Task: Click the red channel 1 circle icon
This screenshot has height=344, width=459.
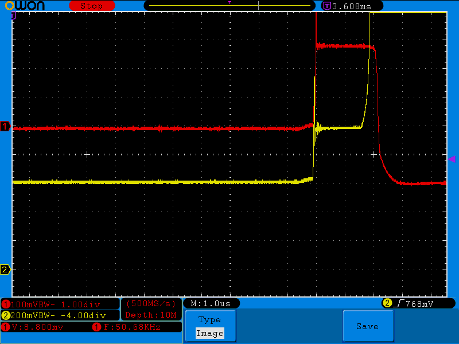Action: pos(6,304)
